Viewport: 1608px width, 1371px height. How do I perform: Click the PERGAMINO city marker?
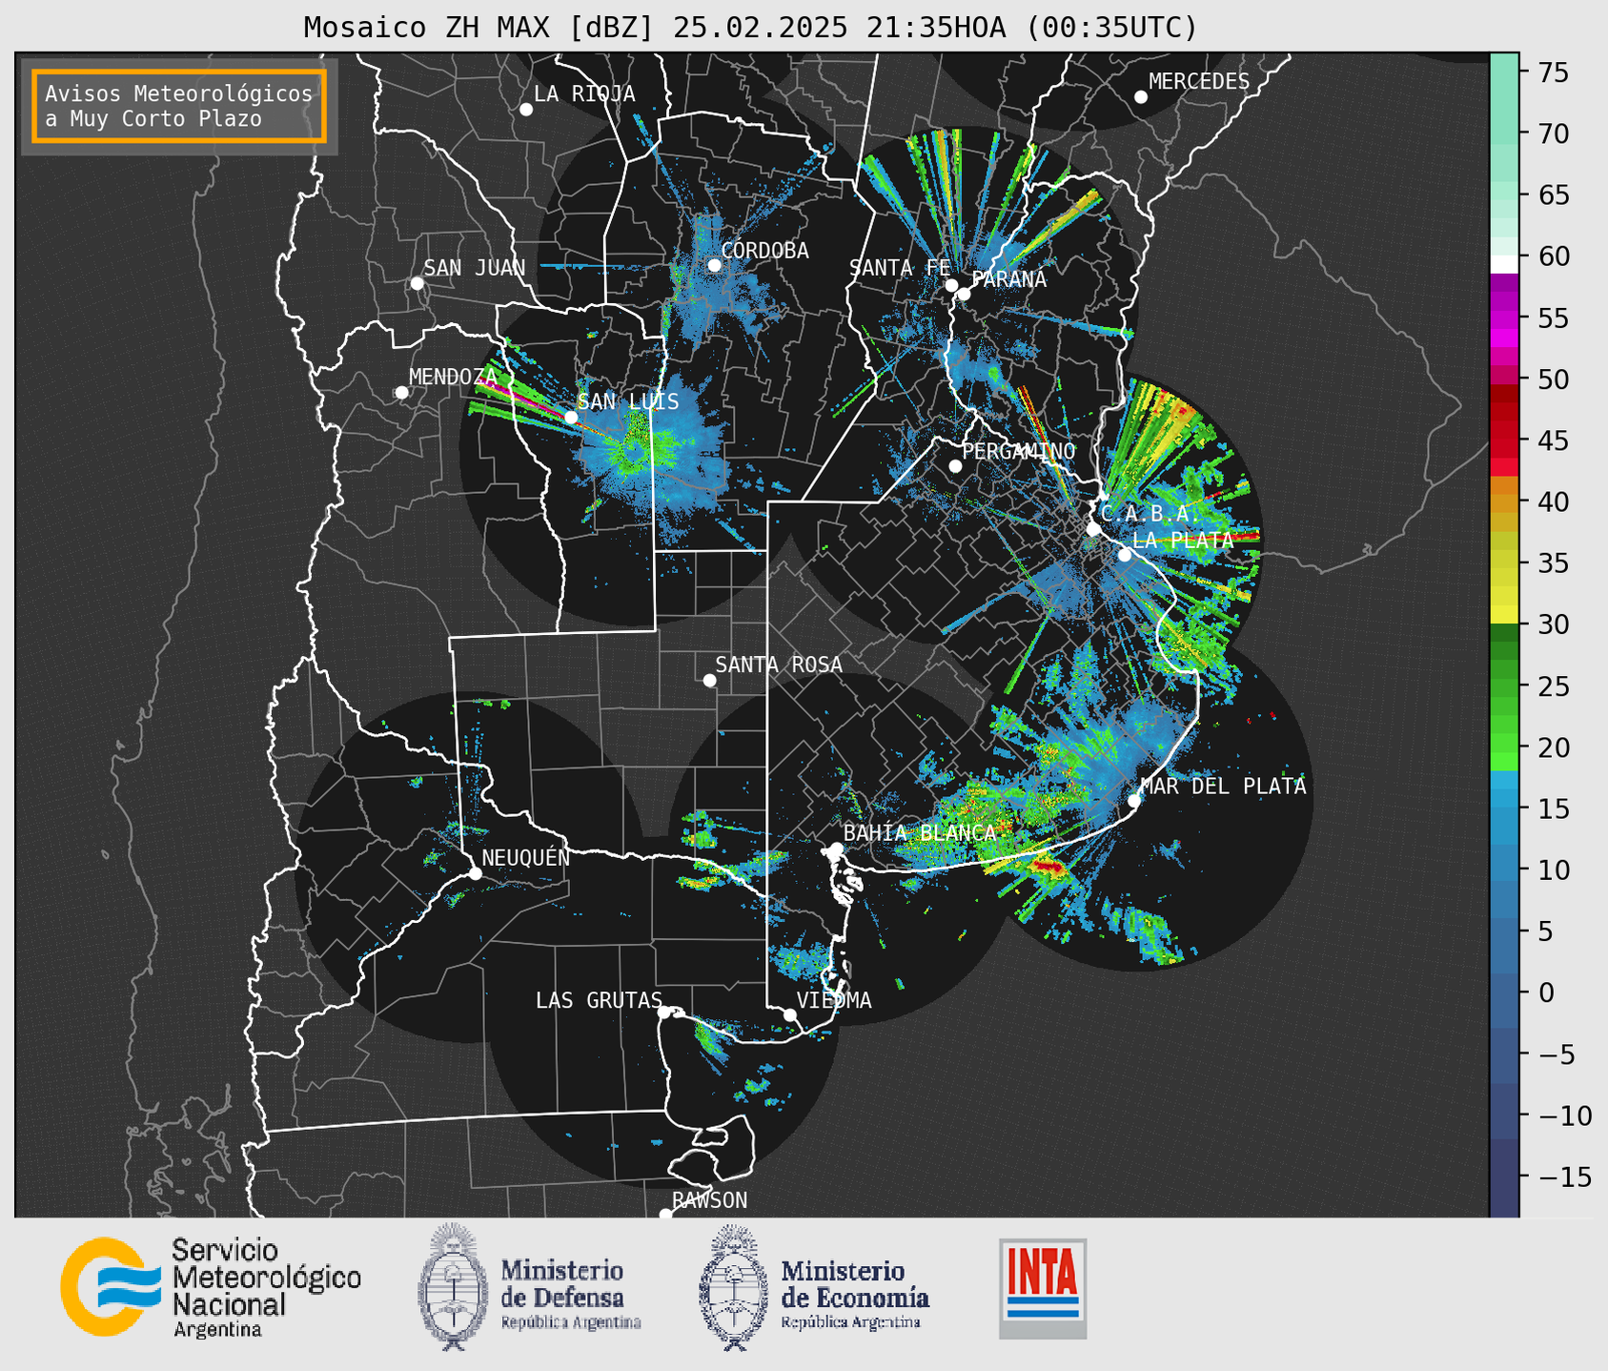click(955, 466)
